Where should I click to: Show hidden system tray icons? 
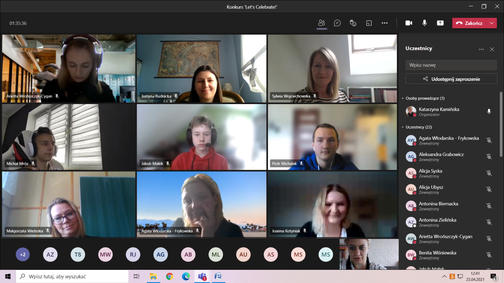click(x=444, y=276)
